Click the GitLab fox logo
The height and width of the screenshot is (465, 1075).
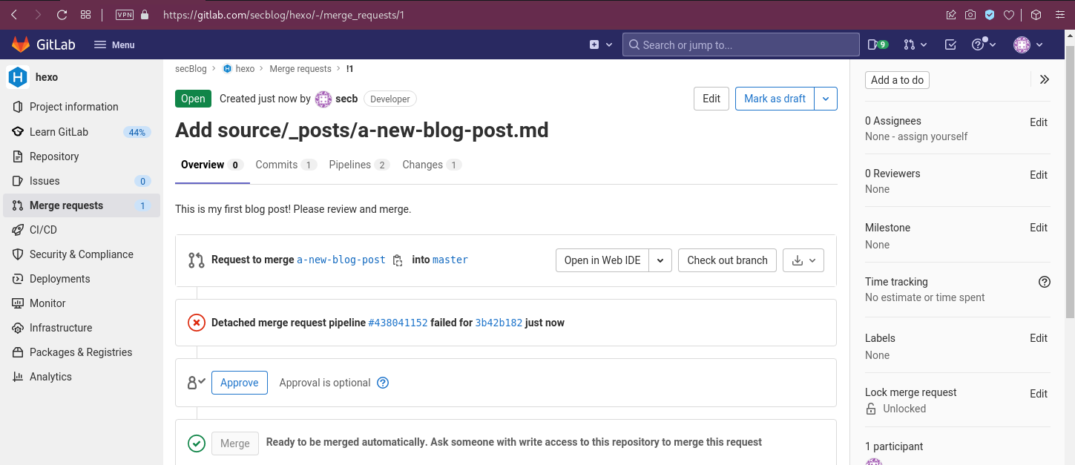[21, 44]
